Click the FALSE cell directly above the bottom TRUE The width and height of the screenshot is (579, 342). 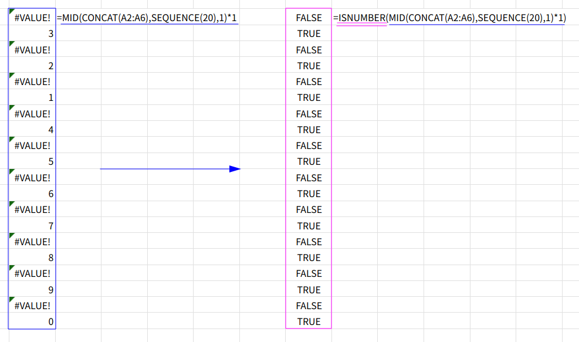click(309, 306)
